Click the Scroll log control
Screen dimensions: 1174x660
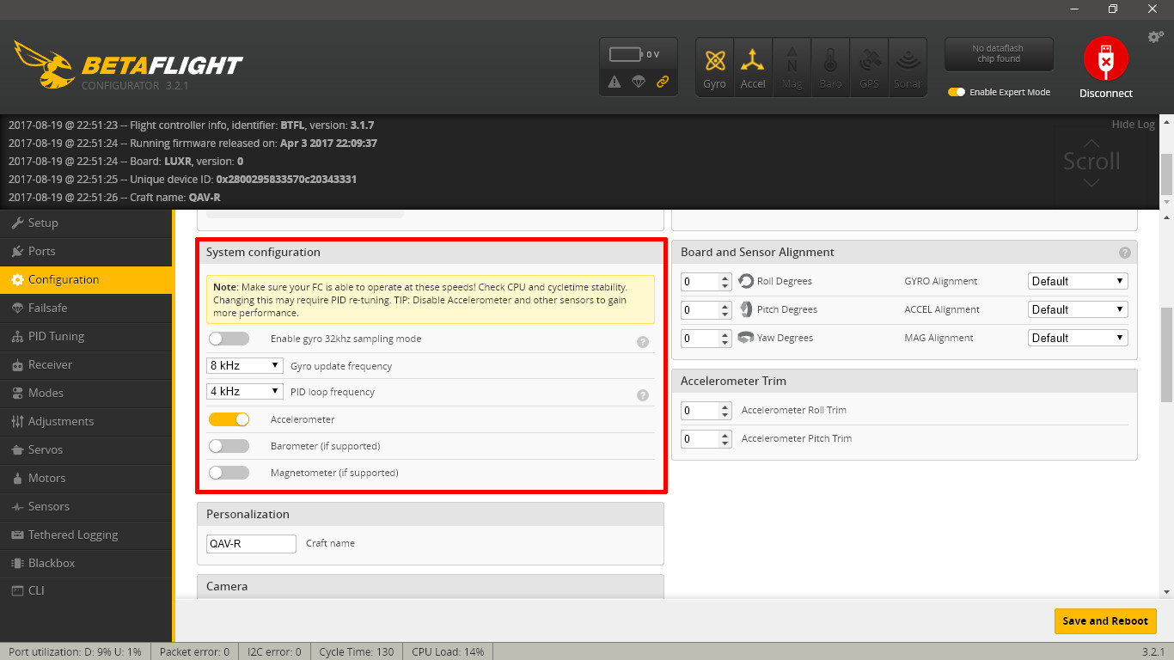(1091, 161)
